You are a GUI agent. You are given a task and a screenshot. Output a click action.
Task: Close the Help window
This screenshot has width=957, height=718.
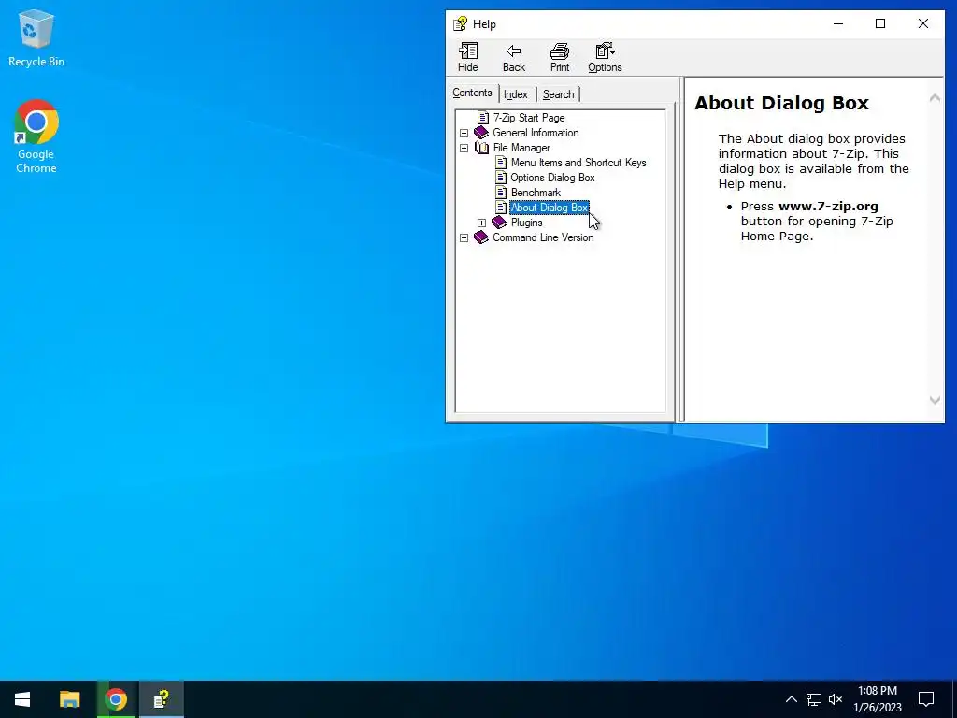coord(922,23)
